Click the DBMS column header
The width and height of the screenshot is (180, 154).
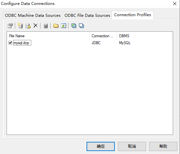pos(144,36)
